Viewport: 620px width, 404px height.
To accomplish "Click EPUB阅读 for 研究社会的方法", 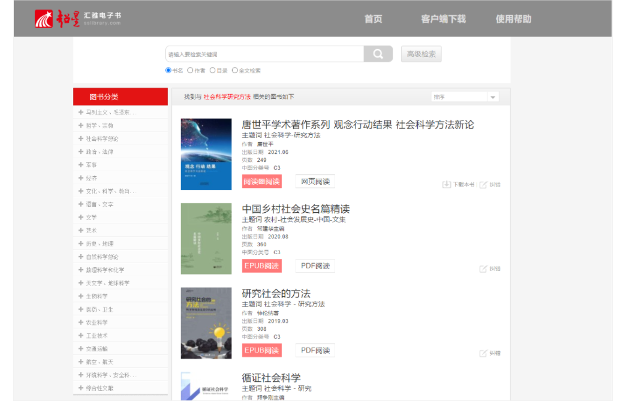I will pyautogui.click(x=262, y=350).
